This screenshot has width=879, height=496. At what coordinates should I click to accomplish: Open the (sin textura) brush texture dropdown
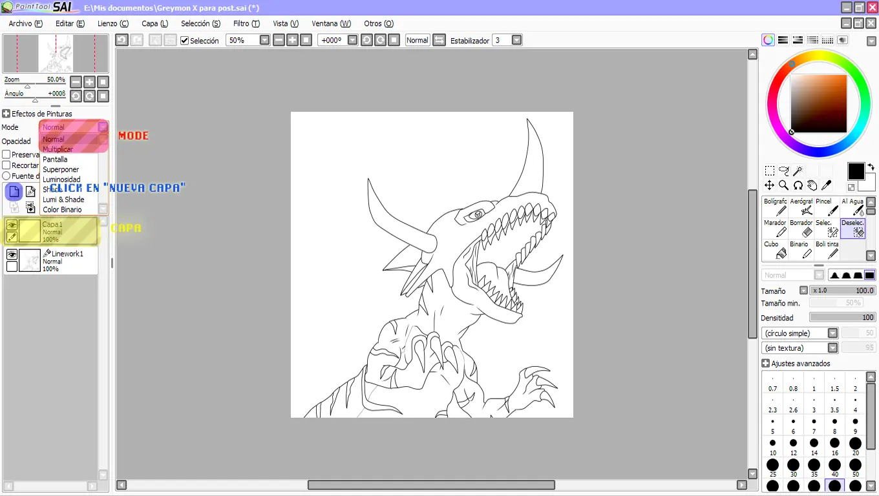click(832, 348)
